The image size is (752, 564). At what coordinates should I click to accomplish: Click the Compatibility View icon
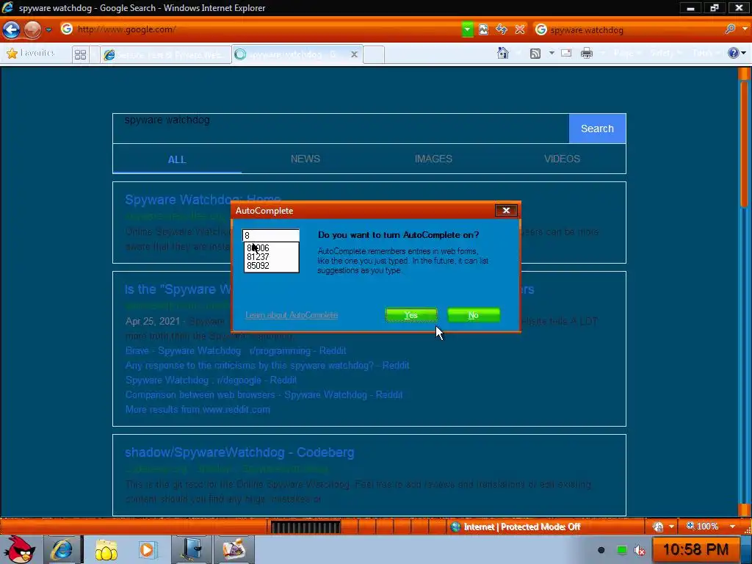coord(483,29)
